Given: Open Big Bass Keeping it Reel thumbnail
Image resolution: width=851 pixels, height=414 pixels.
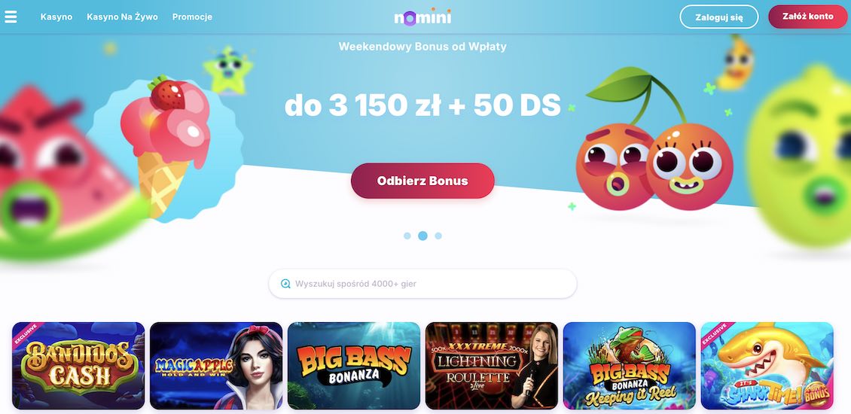Looking at the screenshot, I should point(630,366).
